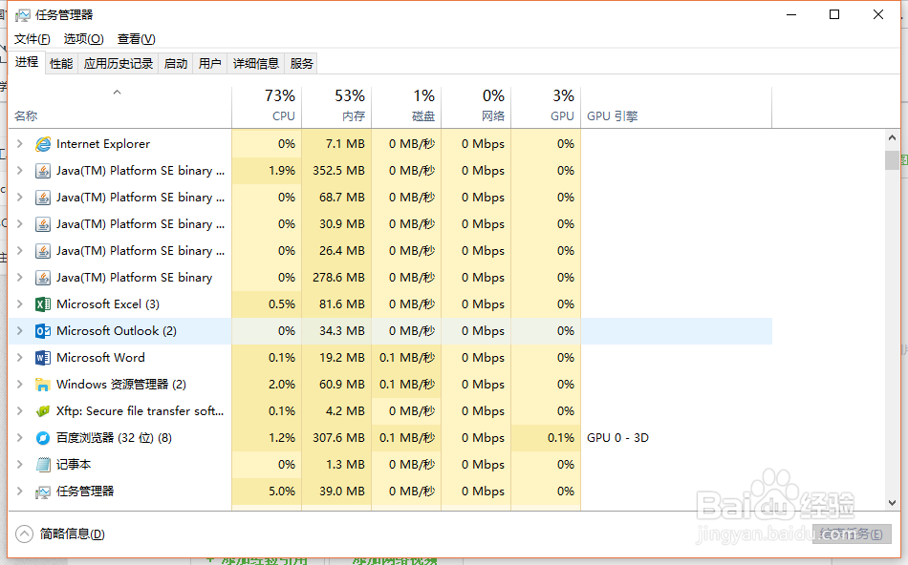
Task: Click the 307.6 MB memory value
Action: point(338,438)
